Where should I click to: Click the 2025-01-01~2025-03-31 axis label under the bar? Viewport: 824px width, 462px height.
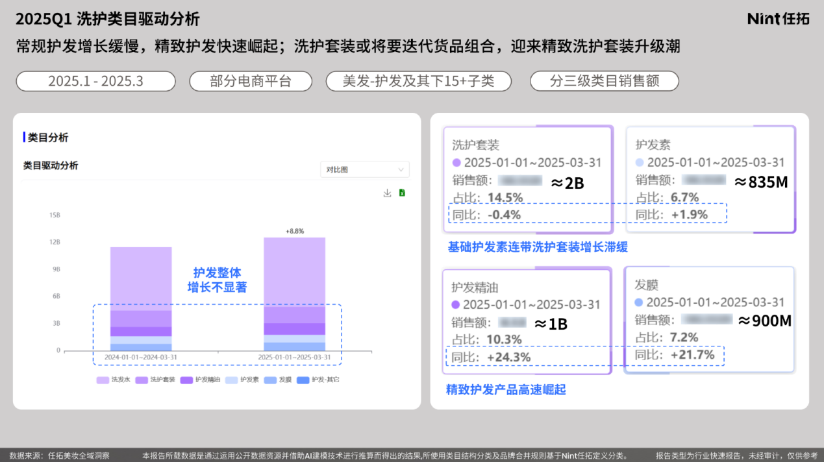coord(294,358)
